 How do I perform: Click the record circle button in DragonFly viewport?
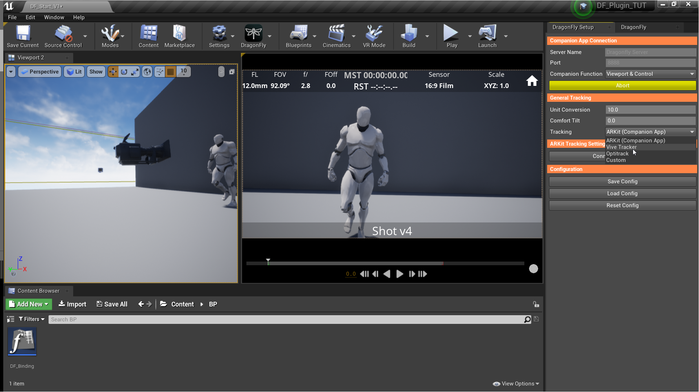533,268
